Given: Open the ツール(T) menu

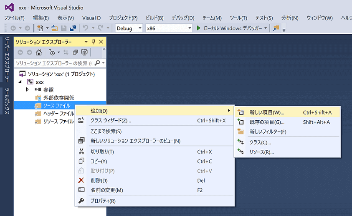Looking at the screenshot, I should point(238,18).
